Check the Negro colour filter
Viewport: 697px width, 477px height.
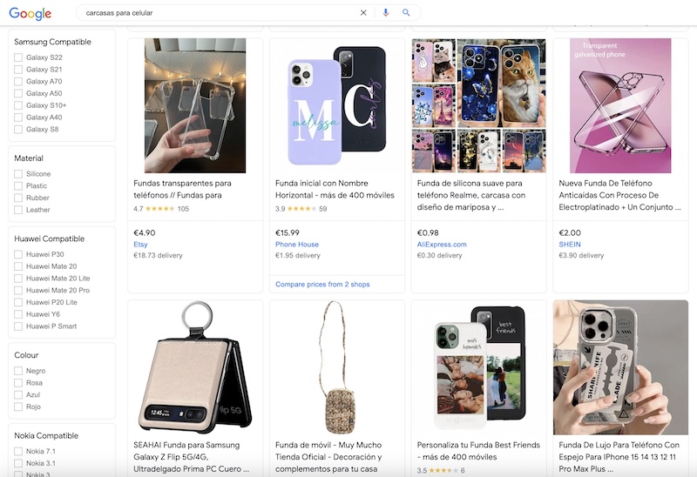(18, 371)
